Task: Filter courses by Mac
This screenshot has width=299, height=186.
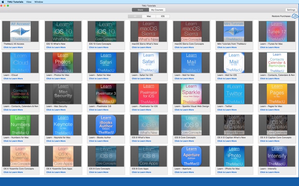Action: [x=149, y=16]
